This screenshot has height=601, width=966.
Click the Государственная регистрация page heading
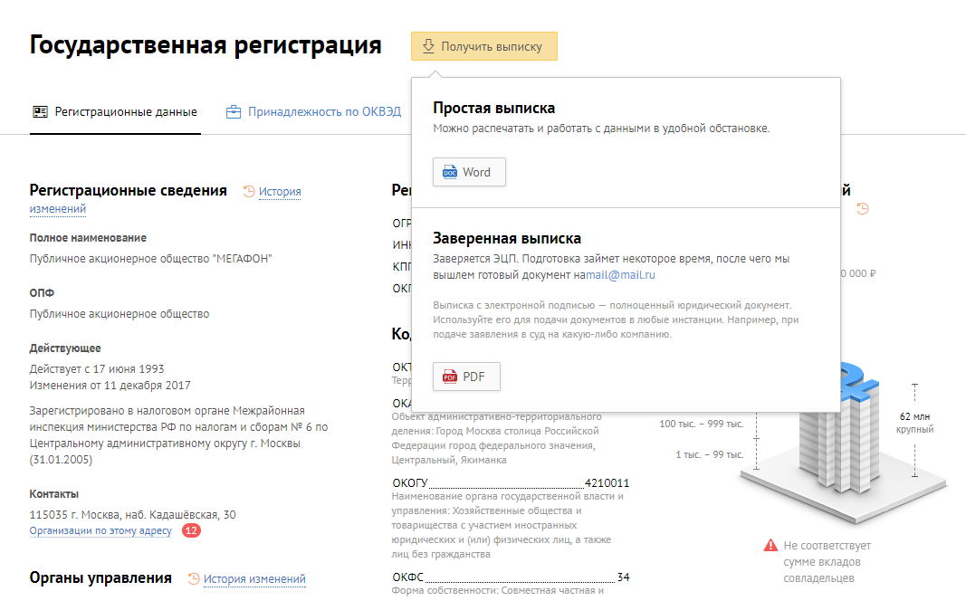[206, 45]
